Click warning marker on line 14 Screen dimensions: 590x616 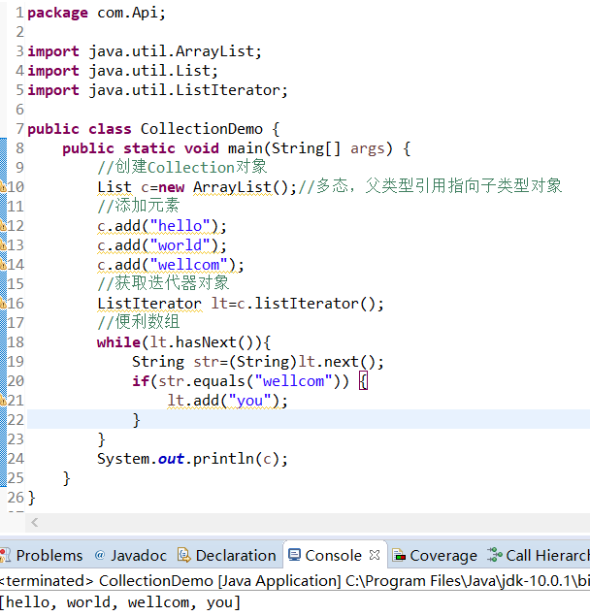[x=3, y=265]
